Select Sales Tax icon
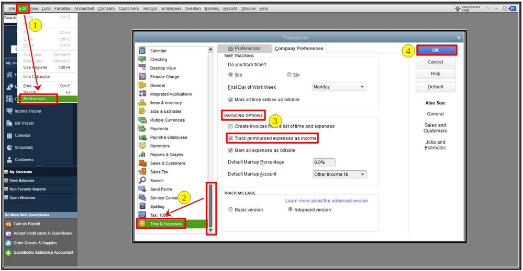 pos(142,172)
